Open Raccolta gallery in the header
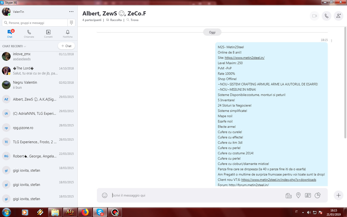The height and width of the screenshot is (217, 347). [114, 20]
